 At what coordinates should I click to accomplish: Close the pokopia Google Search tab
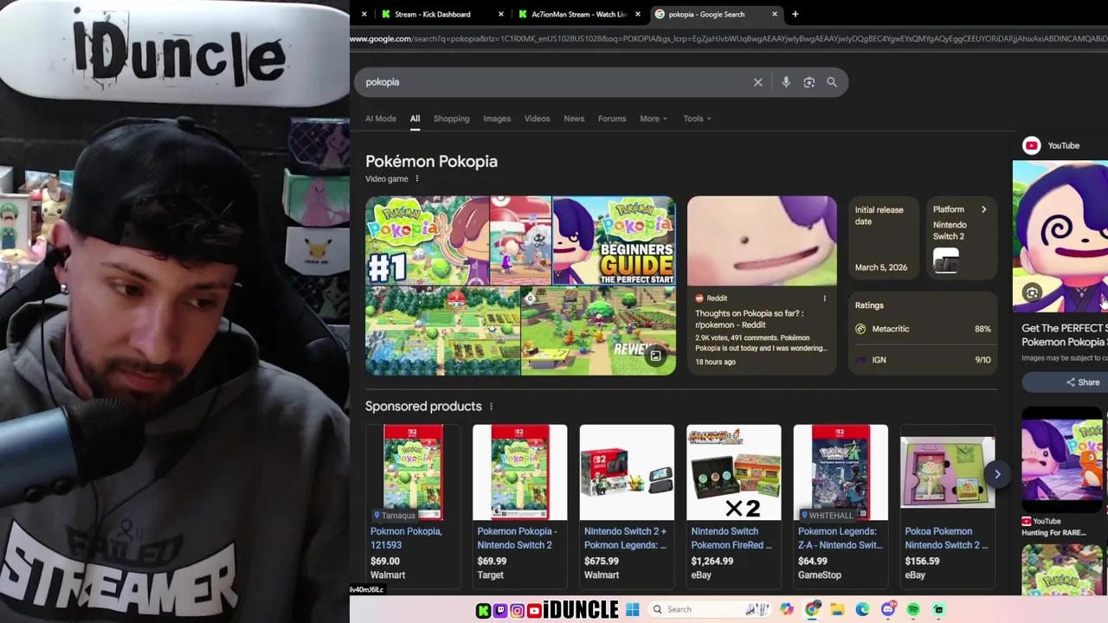coord(774,14)
